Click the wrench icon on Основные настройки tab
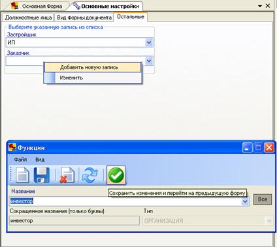Viewport: 277px width, 247px height. [76, 6]
